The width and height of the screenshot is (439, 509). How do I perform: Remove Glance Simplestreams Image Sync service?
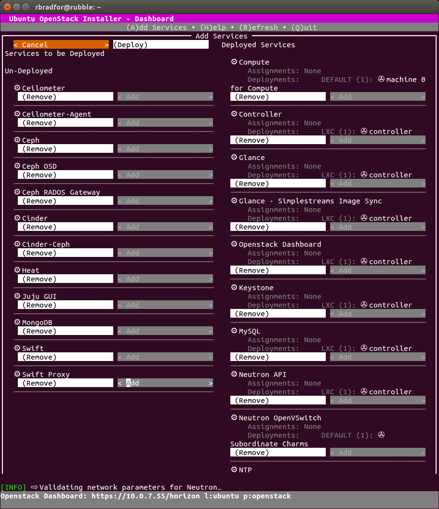click(278, 227)
